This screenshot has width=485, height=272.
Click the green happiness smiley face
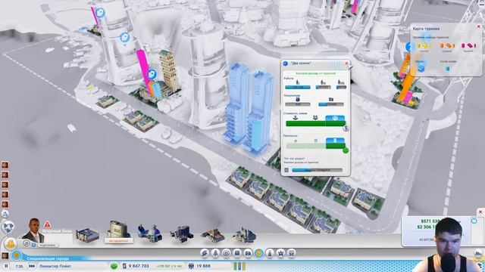(x=114, y=266)
